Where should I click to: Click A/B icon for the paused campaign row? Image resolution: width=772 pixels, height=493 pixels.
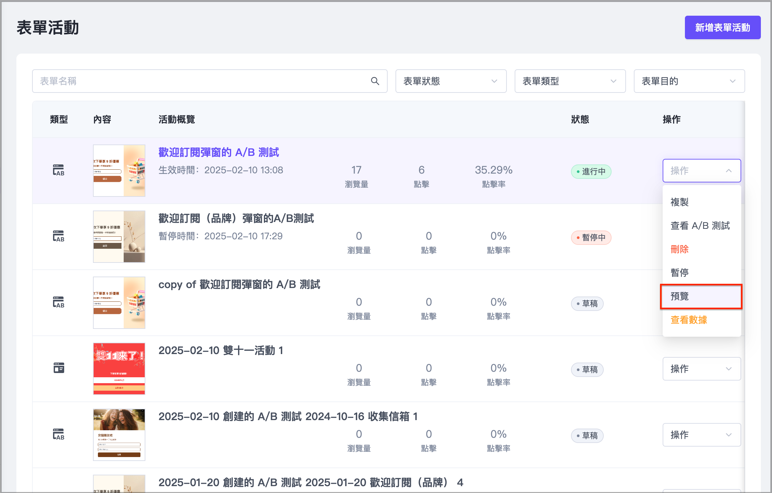[59, 236]
